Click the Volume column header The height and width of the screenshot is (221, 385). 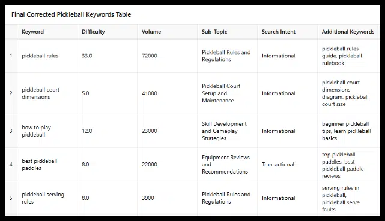tap(167, 32)
